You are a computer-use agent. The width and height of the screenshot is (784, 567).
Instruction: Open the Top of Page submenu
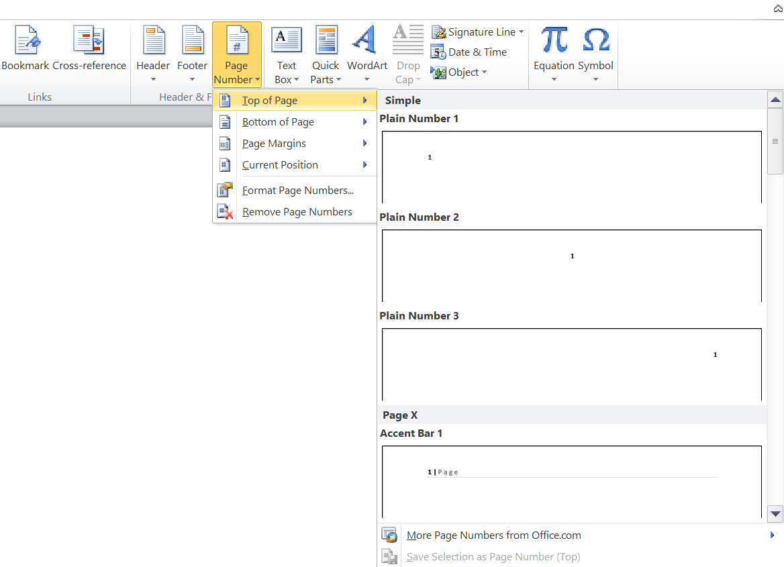(295, 101)
